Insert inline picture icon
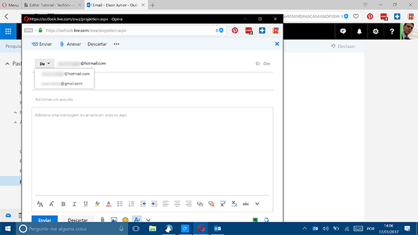 114,220
